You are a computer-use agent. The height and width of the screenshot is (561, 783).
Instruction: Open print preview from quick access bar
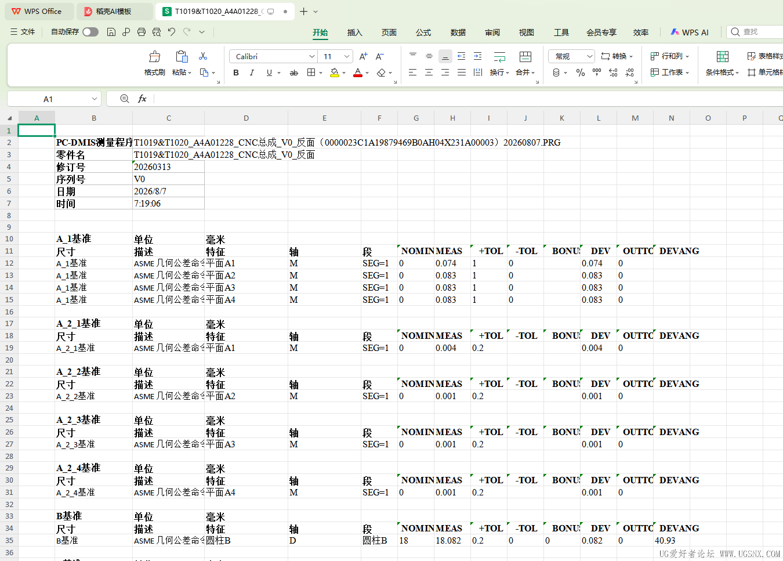click(157, 32)
